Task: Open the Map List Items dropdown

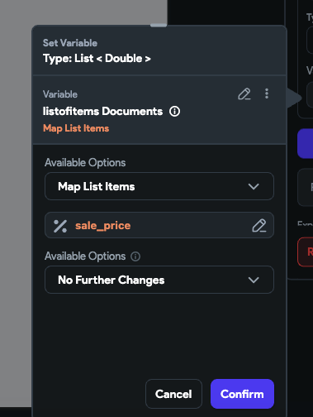Action: pos(159,186)
